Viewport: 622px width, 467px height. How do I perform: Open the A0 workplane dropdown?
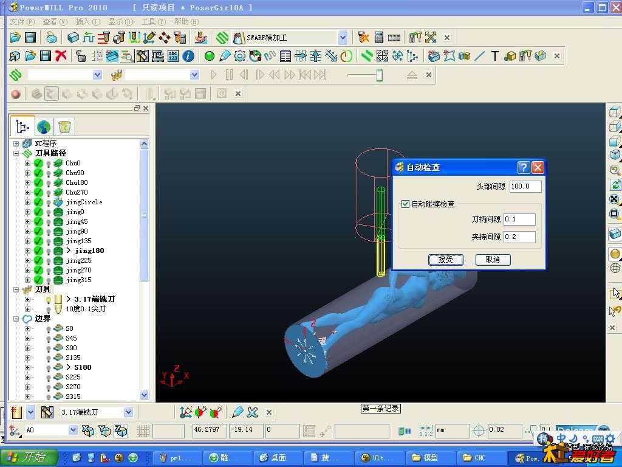pos(73,430)
